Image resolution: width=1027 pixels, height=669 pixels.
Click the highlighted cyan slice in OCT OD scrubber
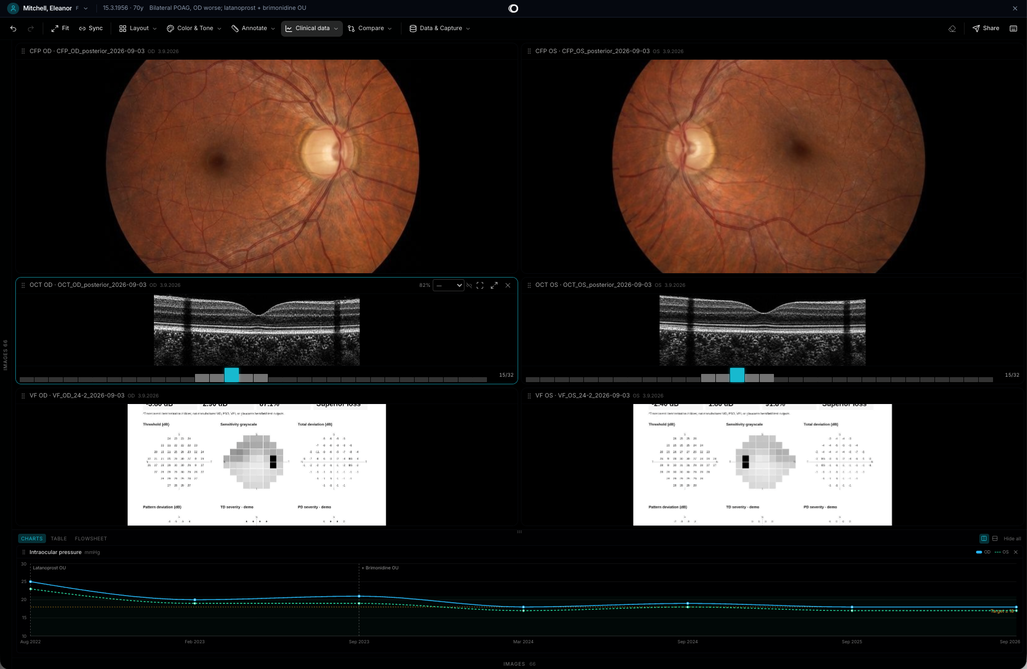232,375
